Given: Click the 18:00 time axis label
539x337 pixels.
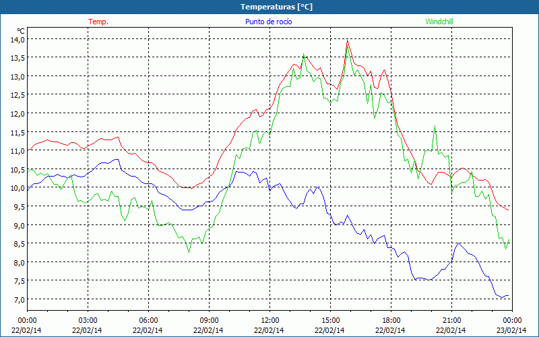Looking at the screenshot, I should tap(391, 321).
